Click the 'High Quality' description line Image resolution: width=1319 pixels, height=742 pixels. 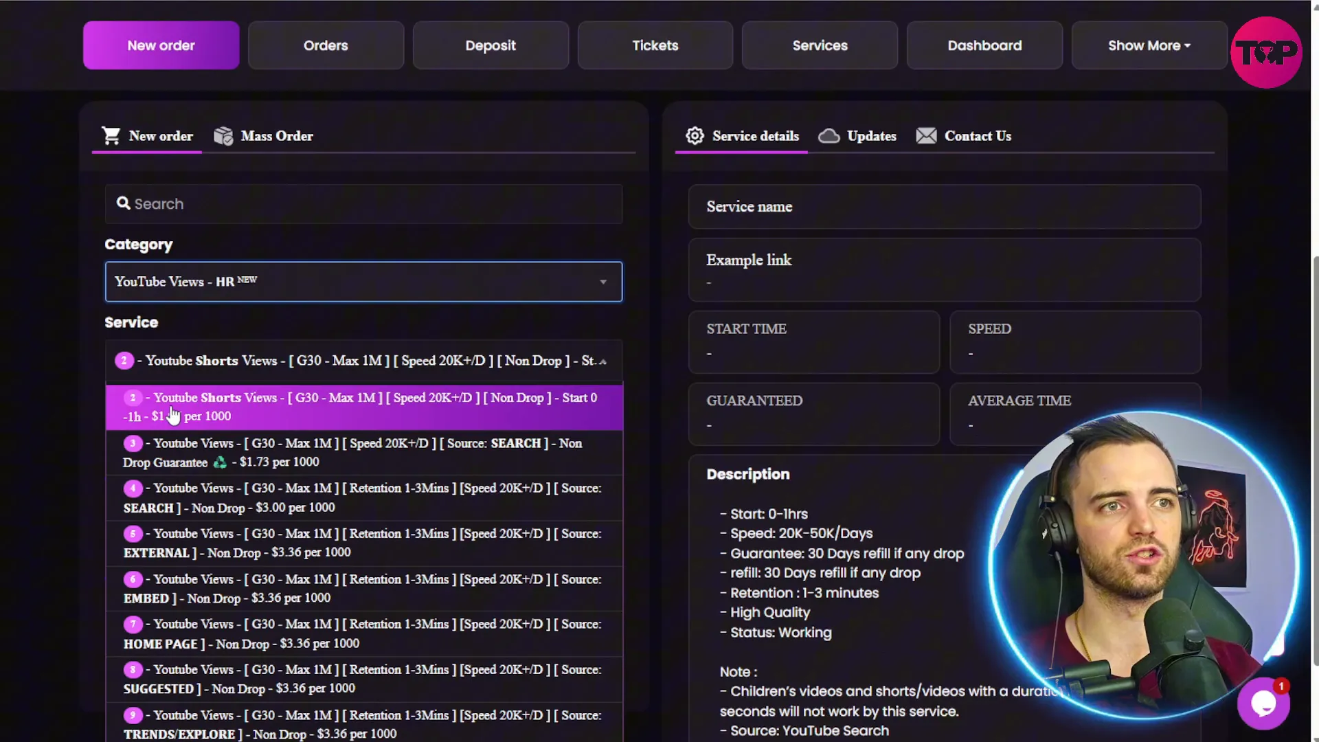tap(765, 613)
